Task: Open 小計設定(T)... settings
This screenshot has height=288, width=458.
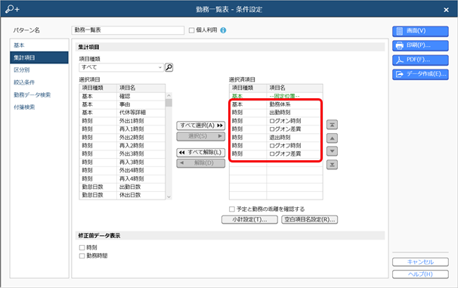Action: tap(249, 220)
